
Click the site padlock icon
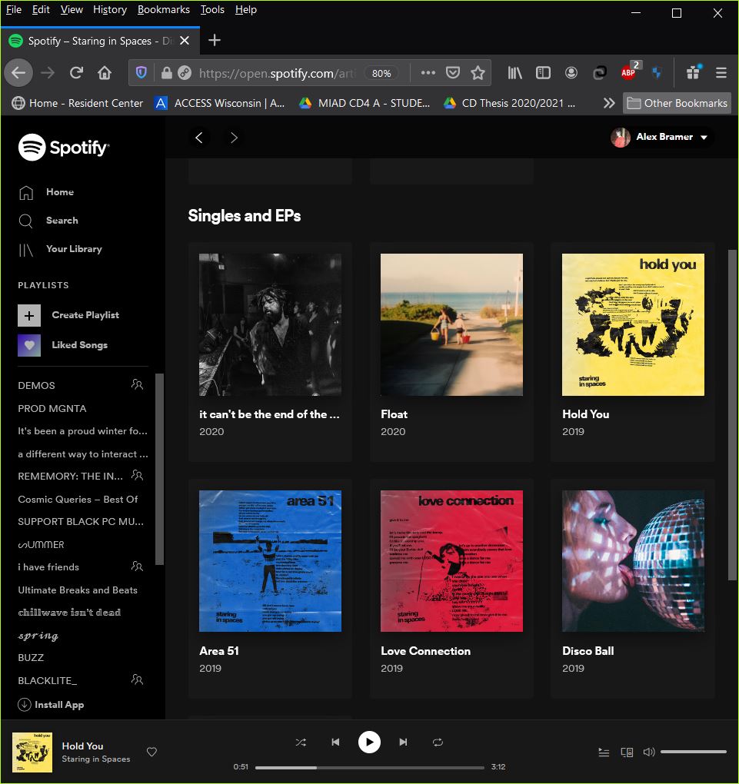167,73
